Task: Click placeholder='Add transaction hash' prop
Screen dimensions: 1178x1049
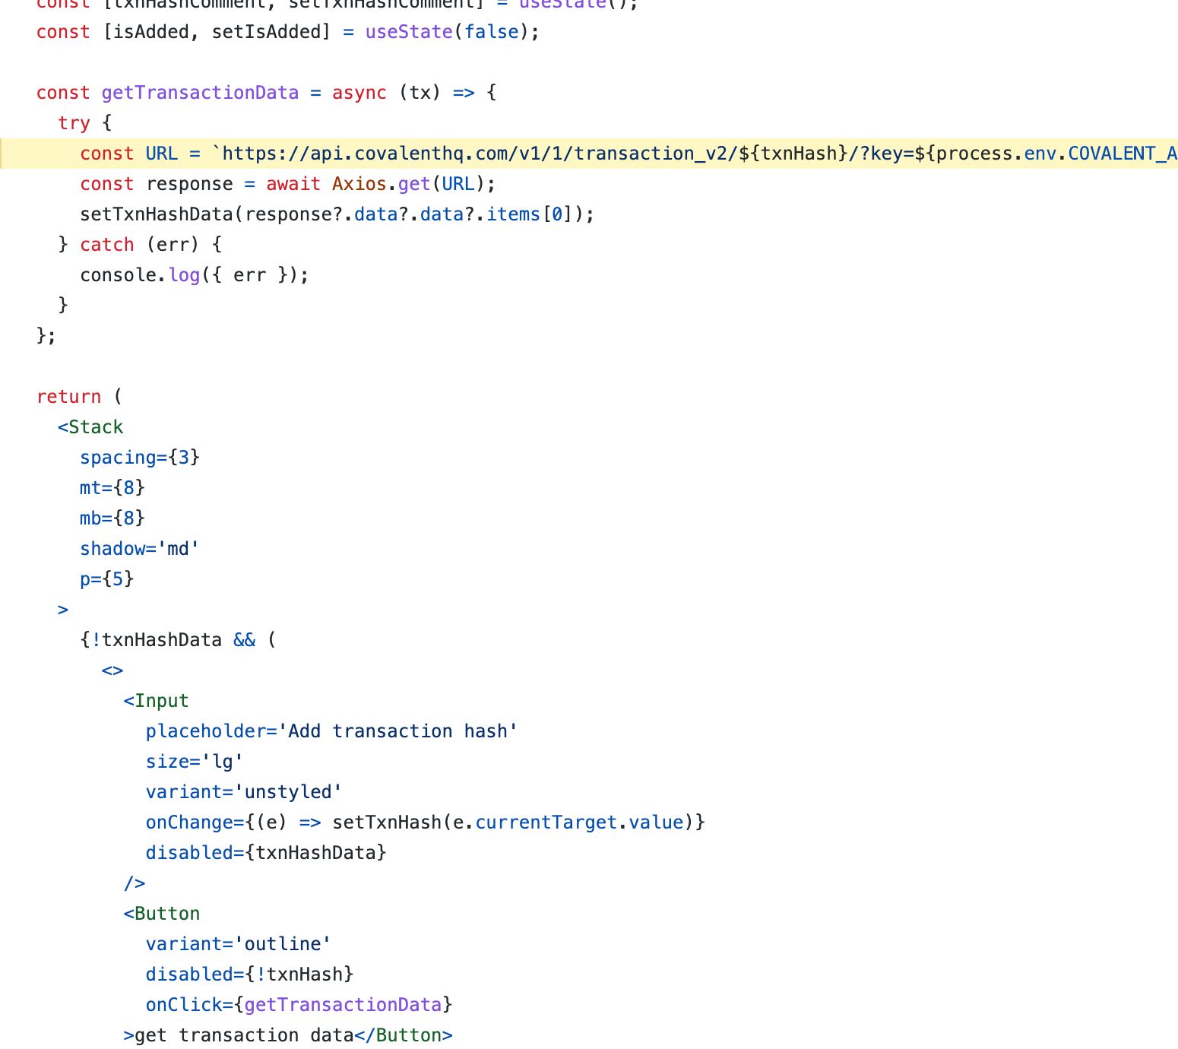Action: point(332,731)
